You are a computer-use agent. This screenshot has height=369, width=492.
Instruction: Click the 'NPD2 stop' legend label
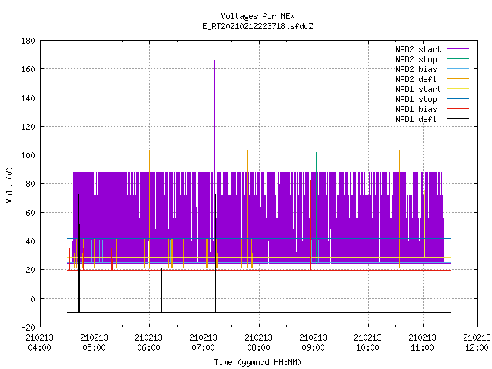click(x=416, y=59)
